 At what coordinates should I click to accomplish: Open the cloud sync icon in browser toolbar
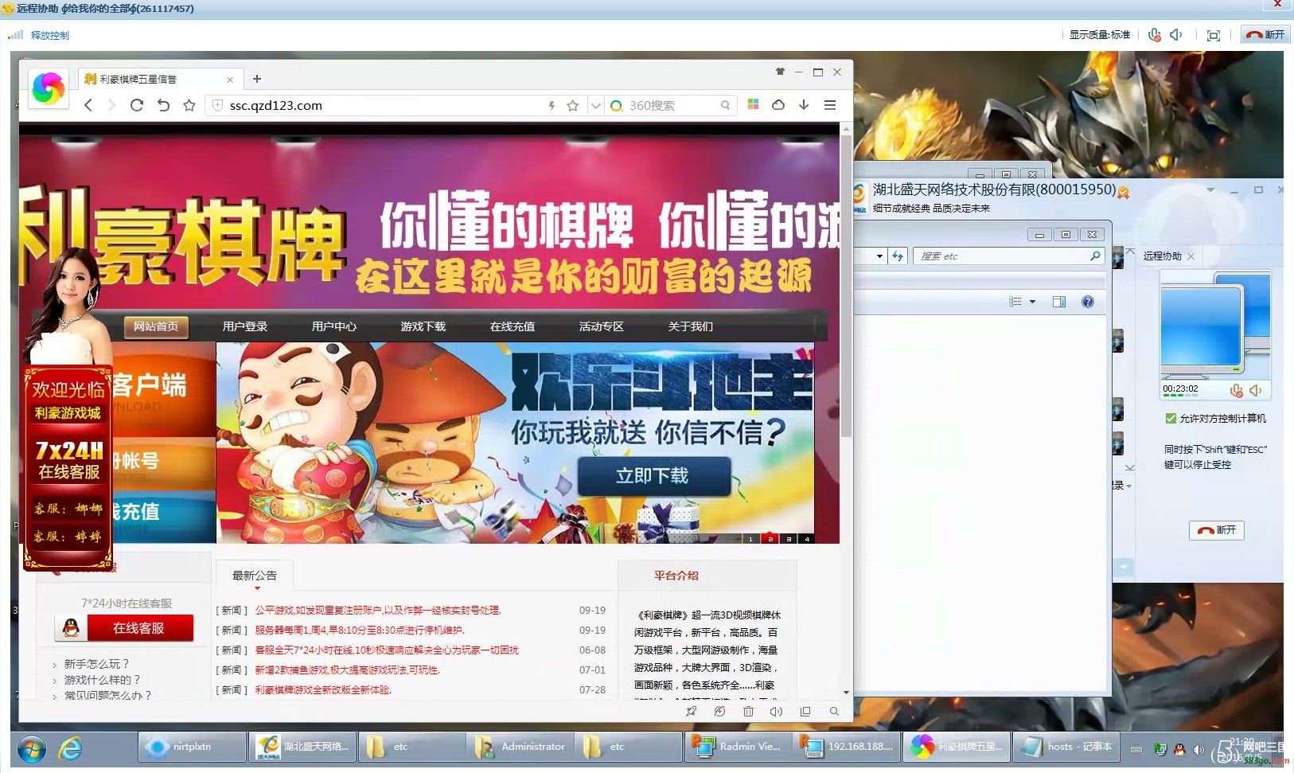pos(778,104)
